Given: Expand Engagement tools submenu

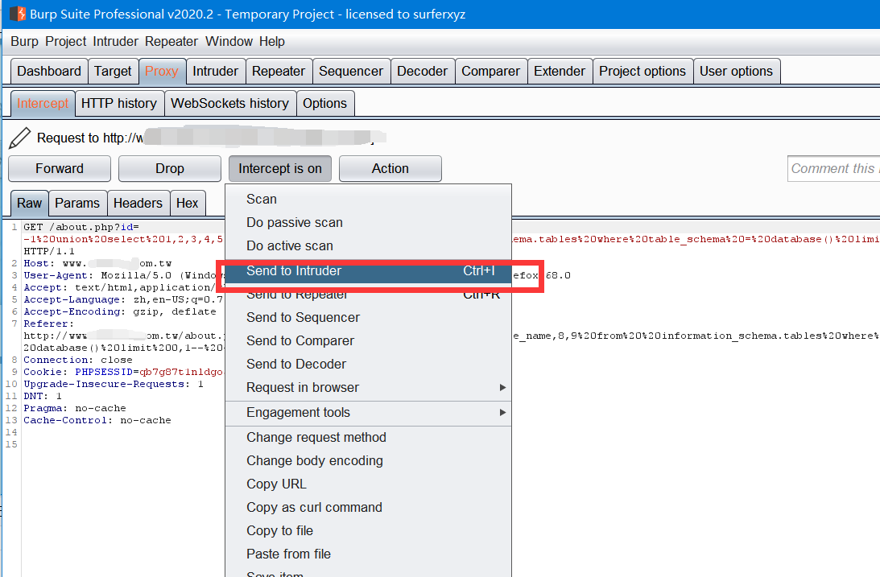Looking at the screenshot, I should (368, 413).
